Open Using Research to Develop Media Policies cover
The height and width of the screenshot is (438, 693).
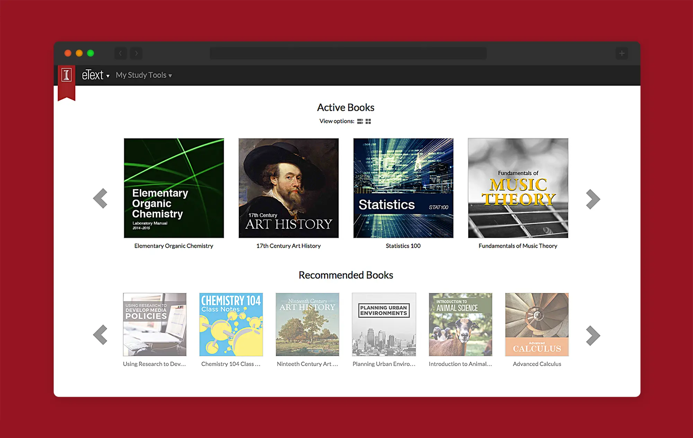155,324
